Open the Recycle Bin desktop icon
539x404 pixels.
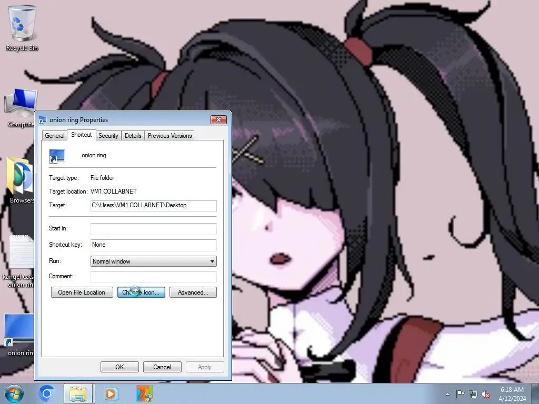pyautogui.click(x=22, y=28)
